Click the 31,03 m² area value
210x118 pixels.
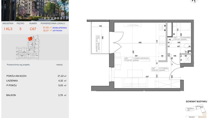coord(48,28)
